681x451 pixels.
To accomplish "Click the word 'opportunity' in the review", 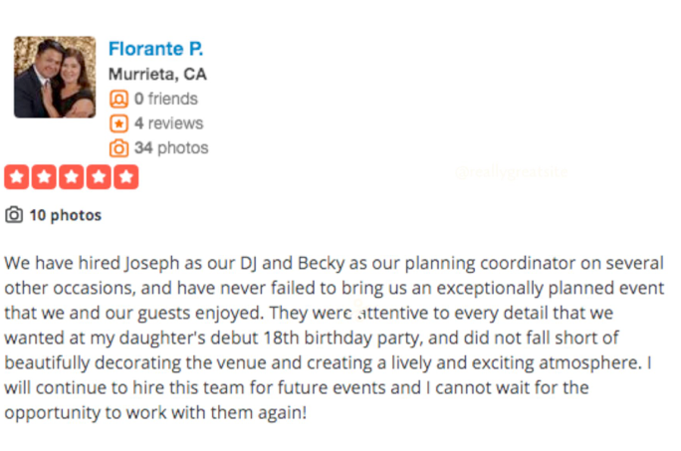I will [53, 413].
